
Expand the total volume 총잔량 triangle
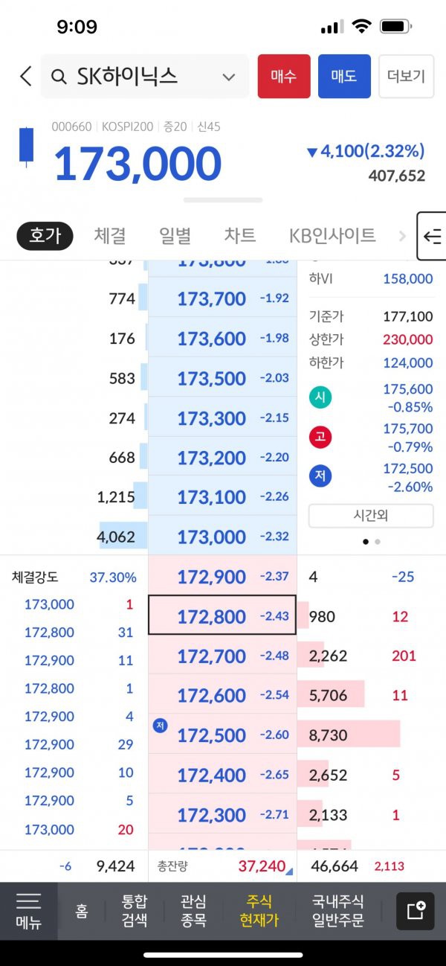tap(288, 870)
